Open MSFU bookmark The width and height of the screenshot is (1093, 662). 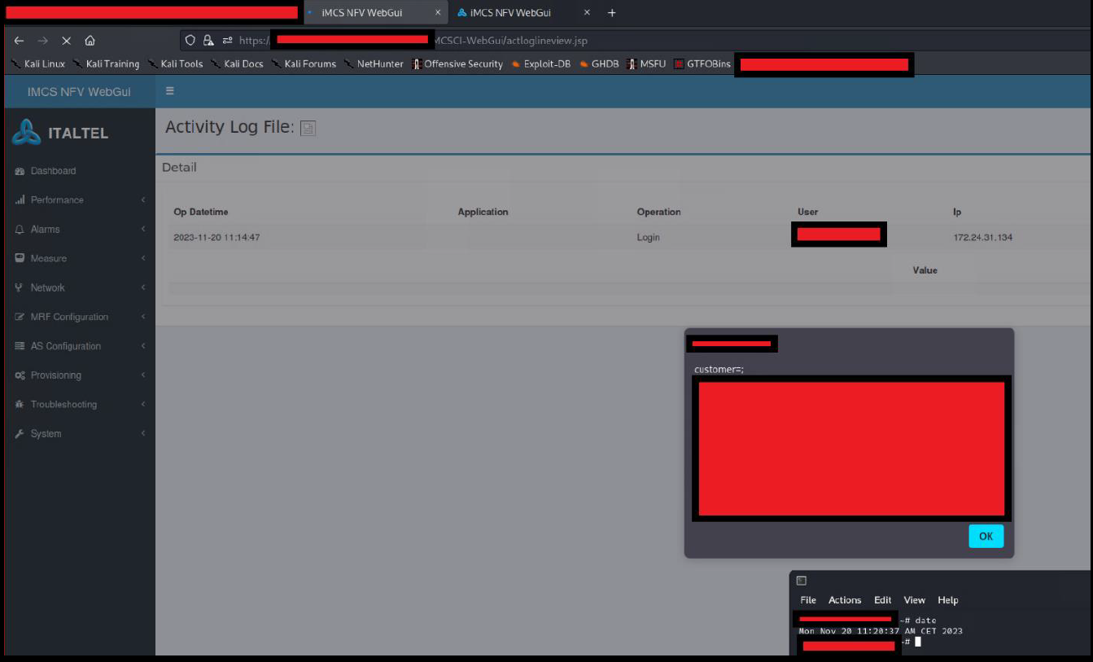647,64
